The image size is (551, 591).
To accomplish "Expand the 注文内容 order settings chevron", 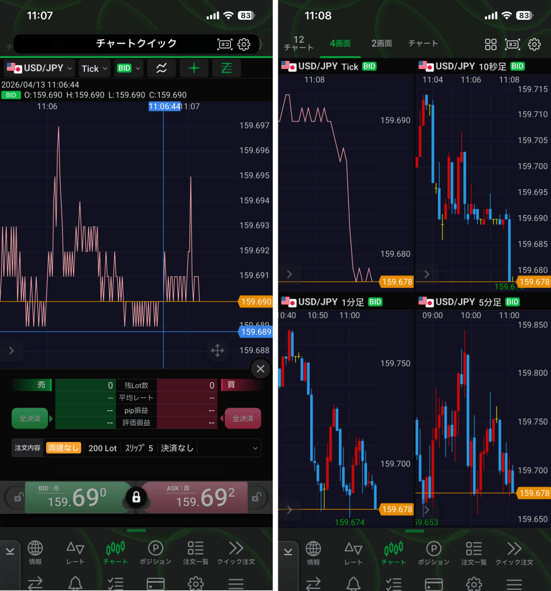I will 255,448.
